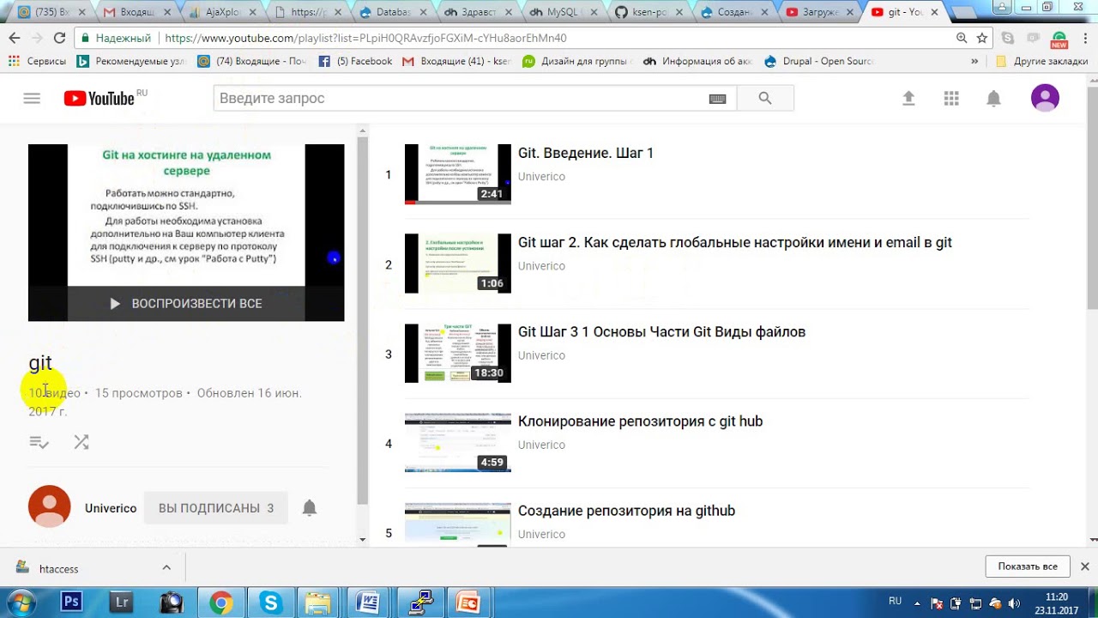
Task: Shuffle the git playlist
Action: [81, 442]
